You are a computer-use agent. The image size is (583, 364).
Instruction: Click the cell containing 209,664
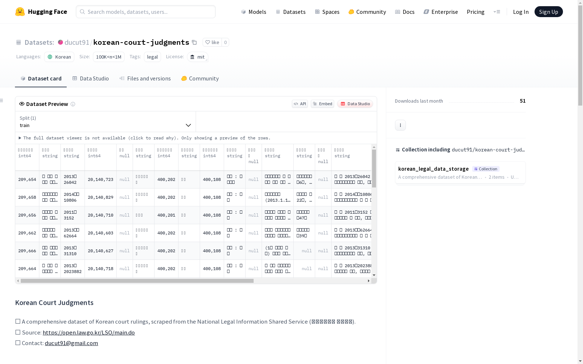(27, 269)
